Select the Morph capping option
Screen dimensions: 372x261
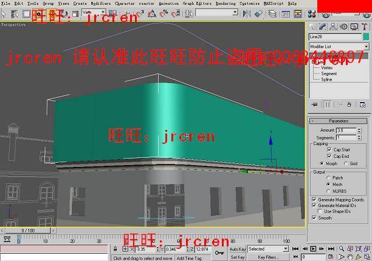point(322,163)
